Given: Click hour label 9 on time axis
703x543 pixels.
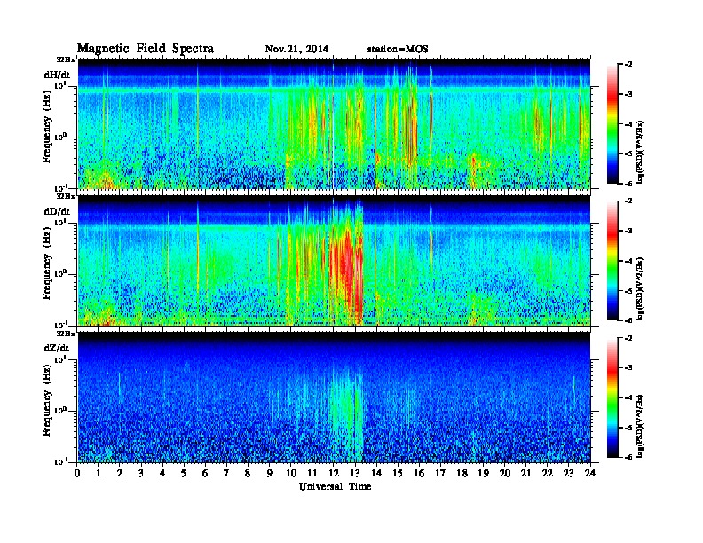Looking at the screenshot, I should tap(270, 474).
